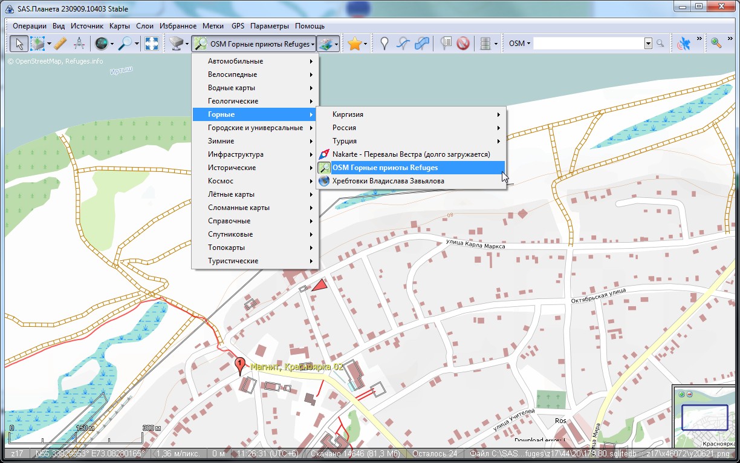This screenshot has height=463, width=740.
Task: Click the tile source disk icon
Action: pos(176,43)
